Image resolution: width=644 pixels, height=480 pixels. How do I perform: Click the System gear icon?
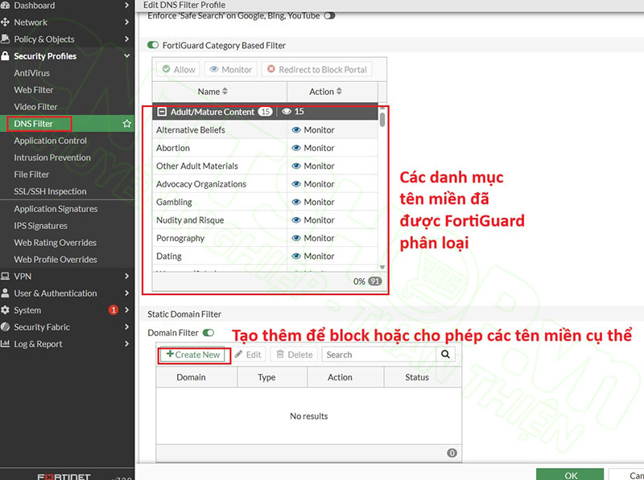5,310
